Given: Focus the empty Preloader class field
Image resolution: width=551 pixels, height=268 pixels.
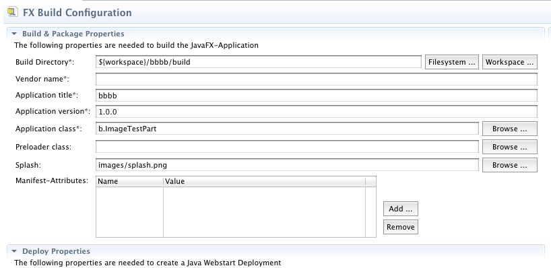Looking at the screenshot, I should click(x=287, y=147).
